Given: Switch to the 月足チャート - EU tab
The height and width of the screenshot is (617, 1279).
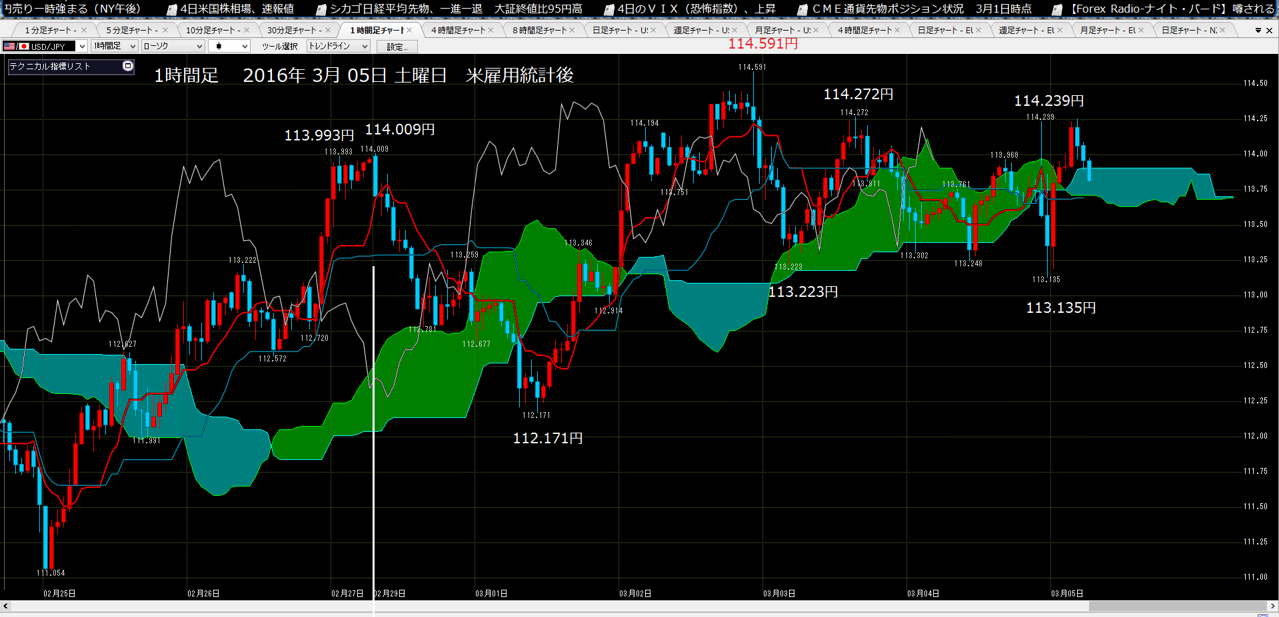Looking at the screenshot, I should coord(1108,31).
